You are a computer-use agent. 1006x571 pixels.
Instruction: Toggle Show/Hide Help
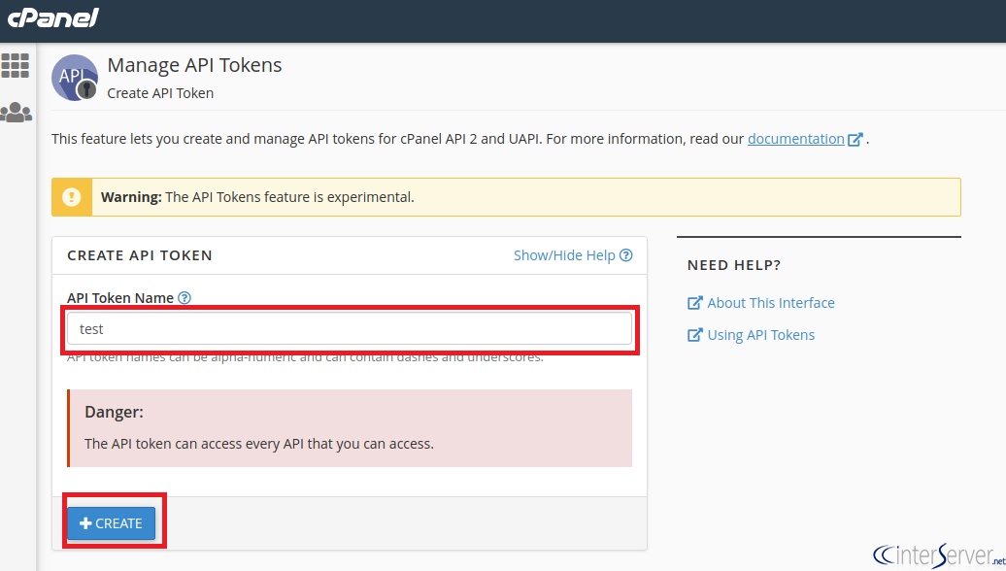click(564, 255)
